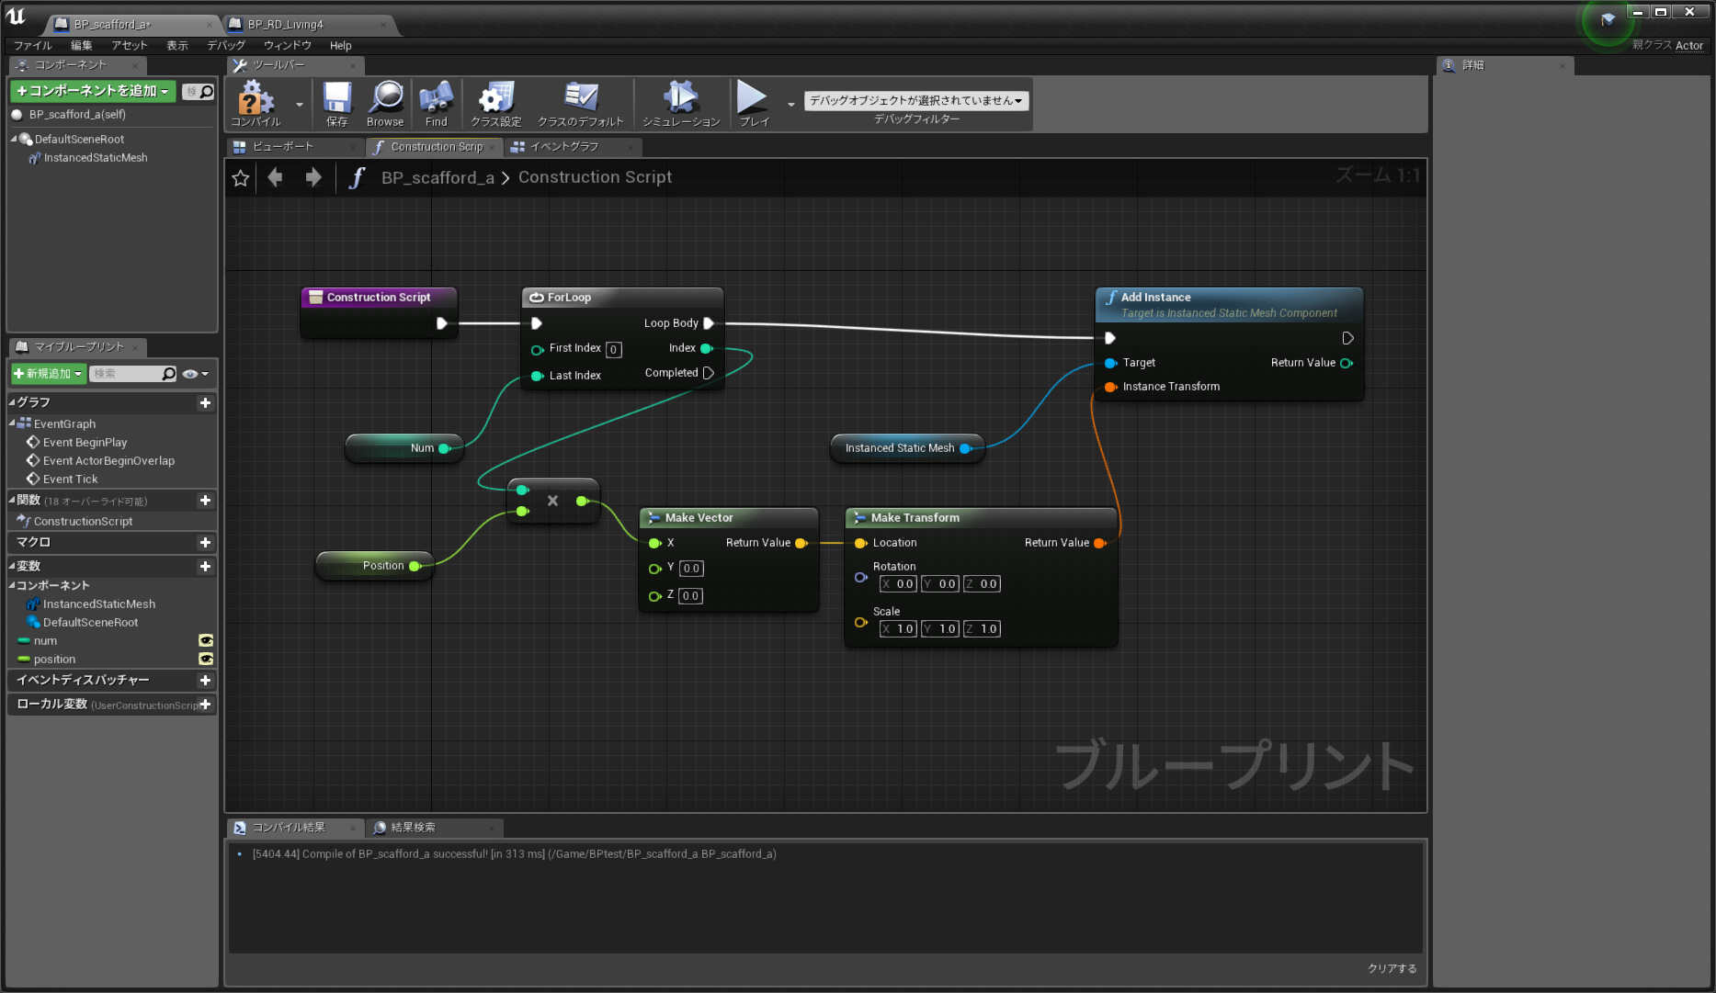Viewport: 1716px width, 993px height.
Task: Click the Add New green button
Action: pos(49,374)
